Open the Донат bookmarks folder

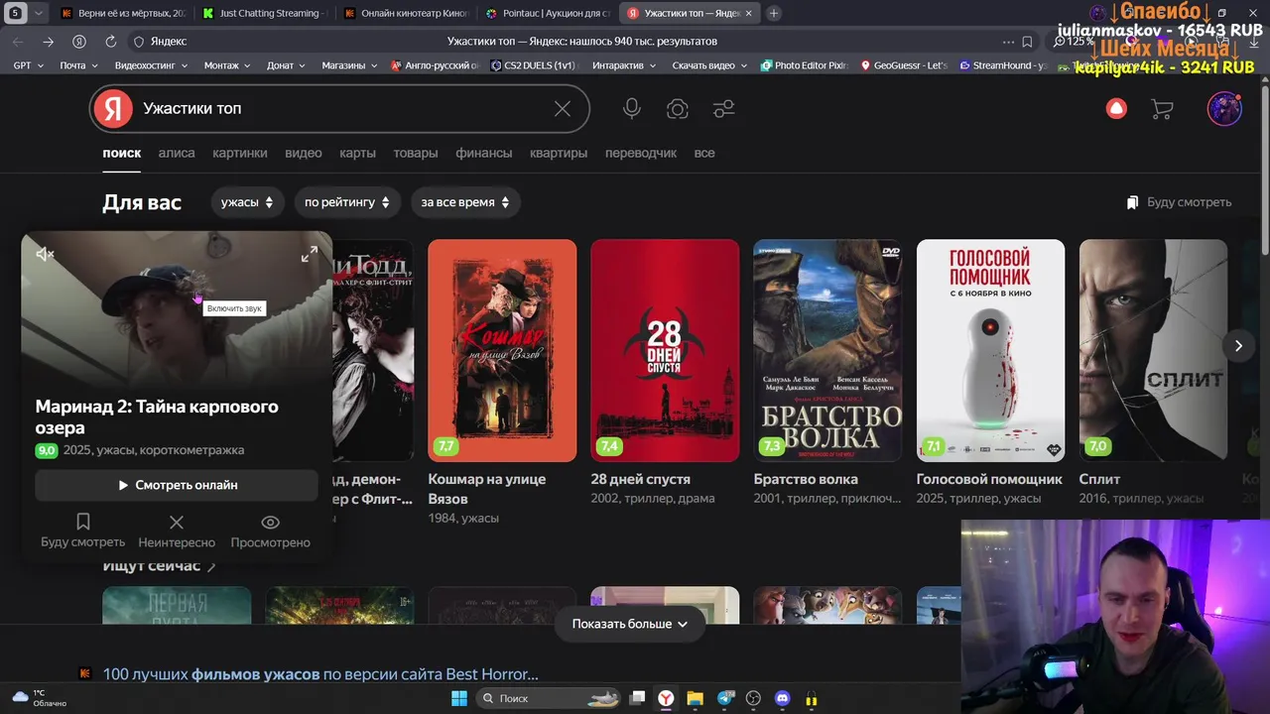point(288,65)
